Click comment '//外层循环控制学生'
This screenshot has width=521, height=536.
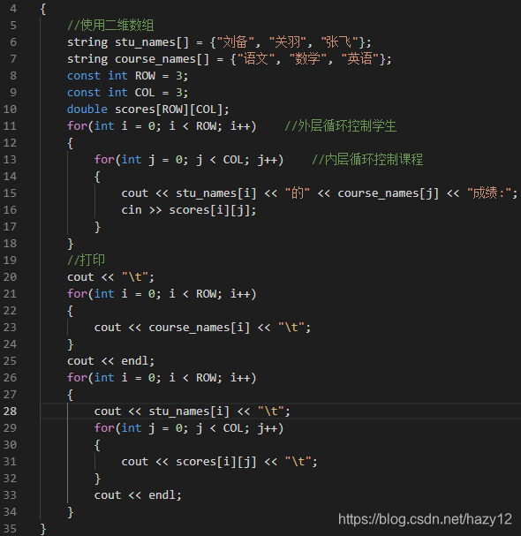(341, 126)
